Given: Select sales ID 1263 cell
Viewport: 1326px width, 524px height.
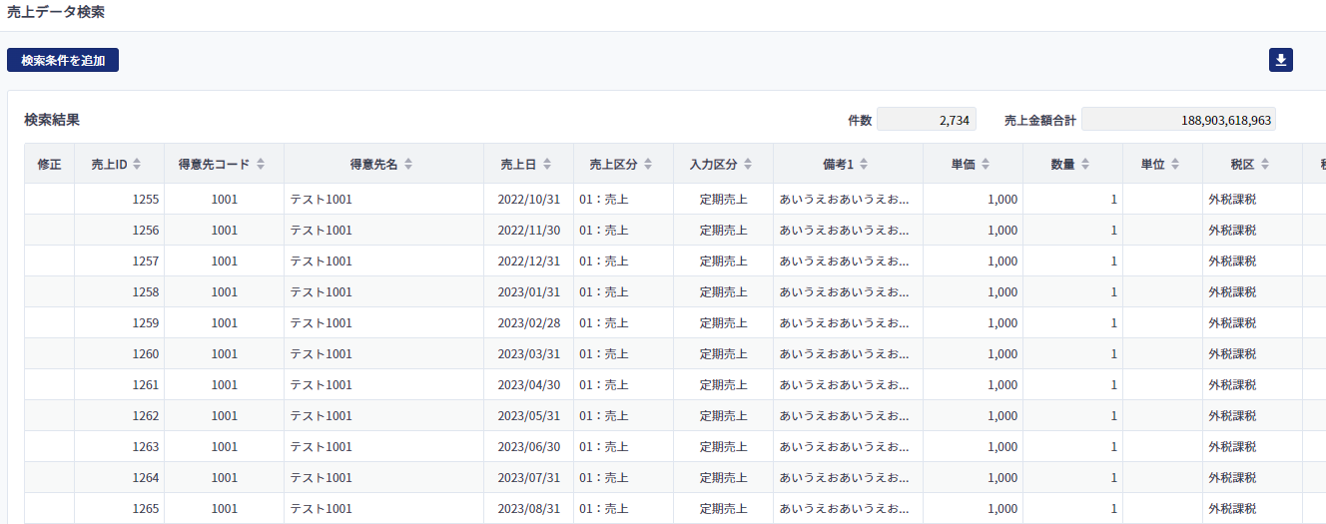Looking at the screenshot, I should [120, 447].
